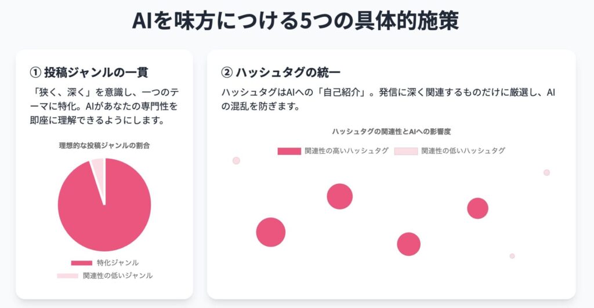Toggle 関連性の低いハッシュタグ legend swatch
This screenshot has width=594, height=308.
(x=405, y=151)
